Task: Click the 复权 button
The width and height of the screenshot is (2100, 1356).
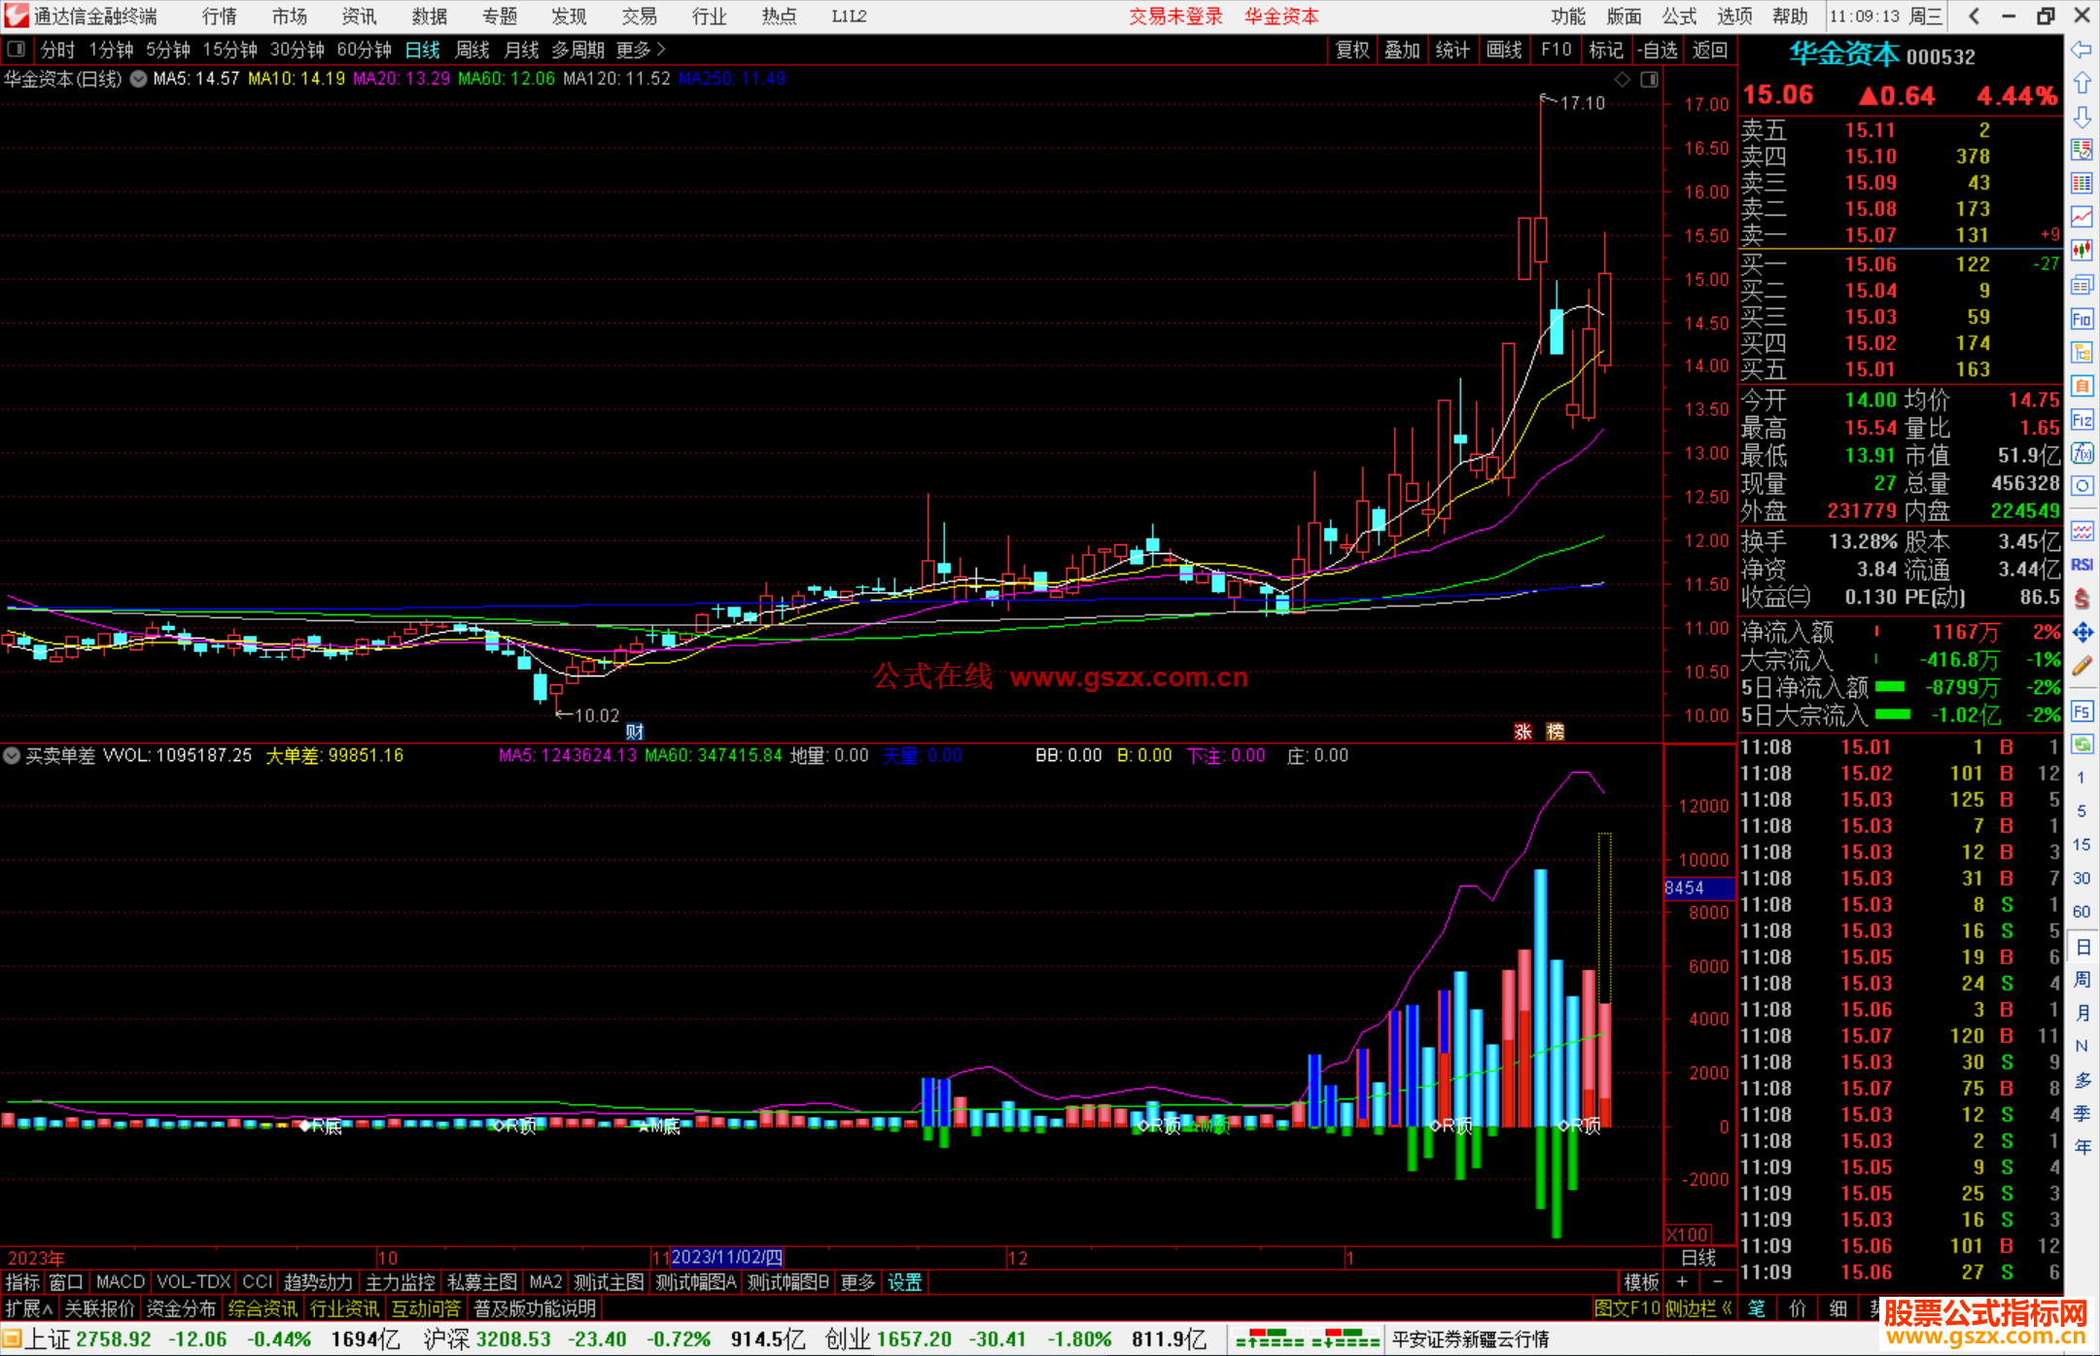Action: click(1351, 50)
